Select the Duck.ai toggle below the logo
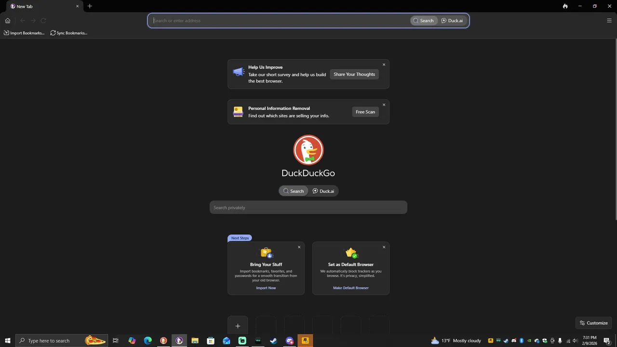The image size is (617, 347). coord(323,191)
